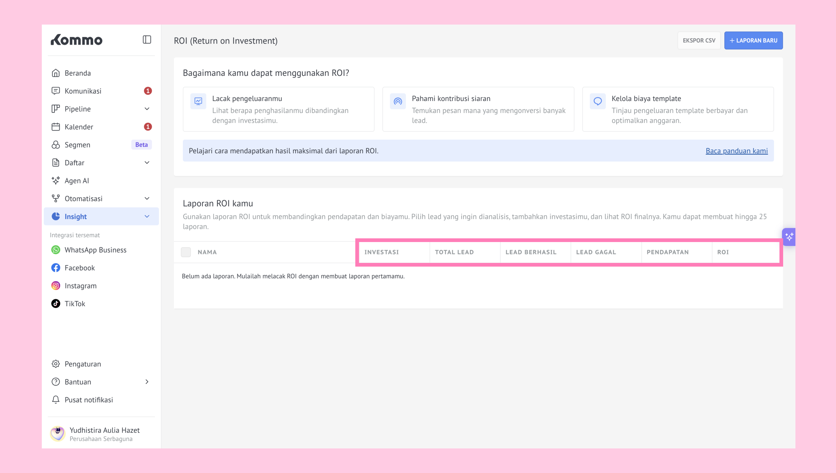The width and height of the screenshot is (836, 473).
Task: Click the Yudhistira Aulia Hazet profile name
Action: 105,430
